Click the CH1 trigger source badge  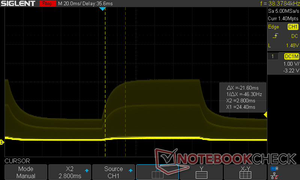point(292,27)
